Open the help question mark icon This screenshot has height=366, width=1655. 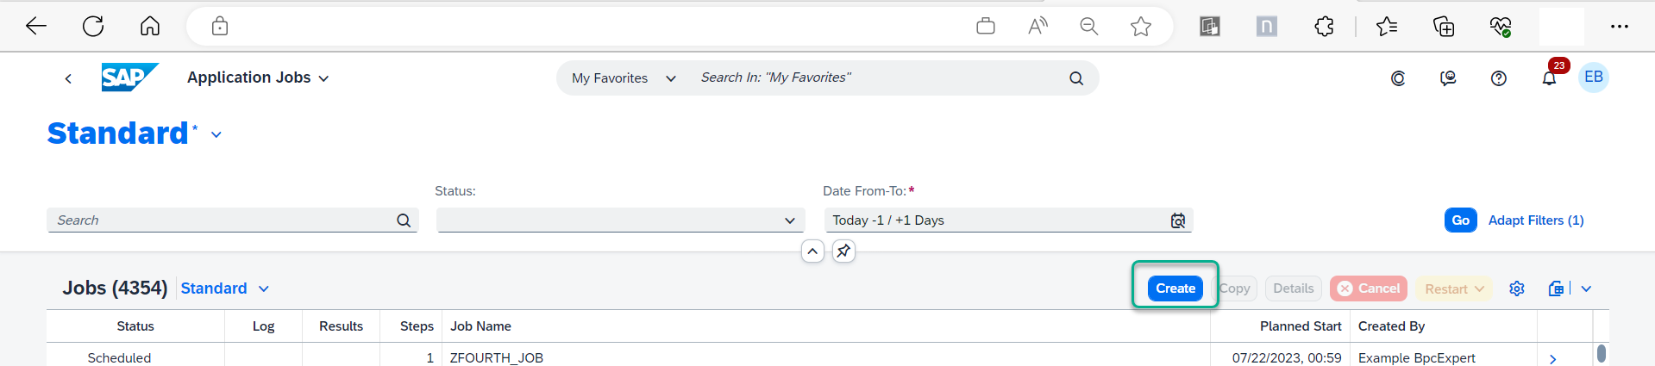click(x=1499, y=78)
